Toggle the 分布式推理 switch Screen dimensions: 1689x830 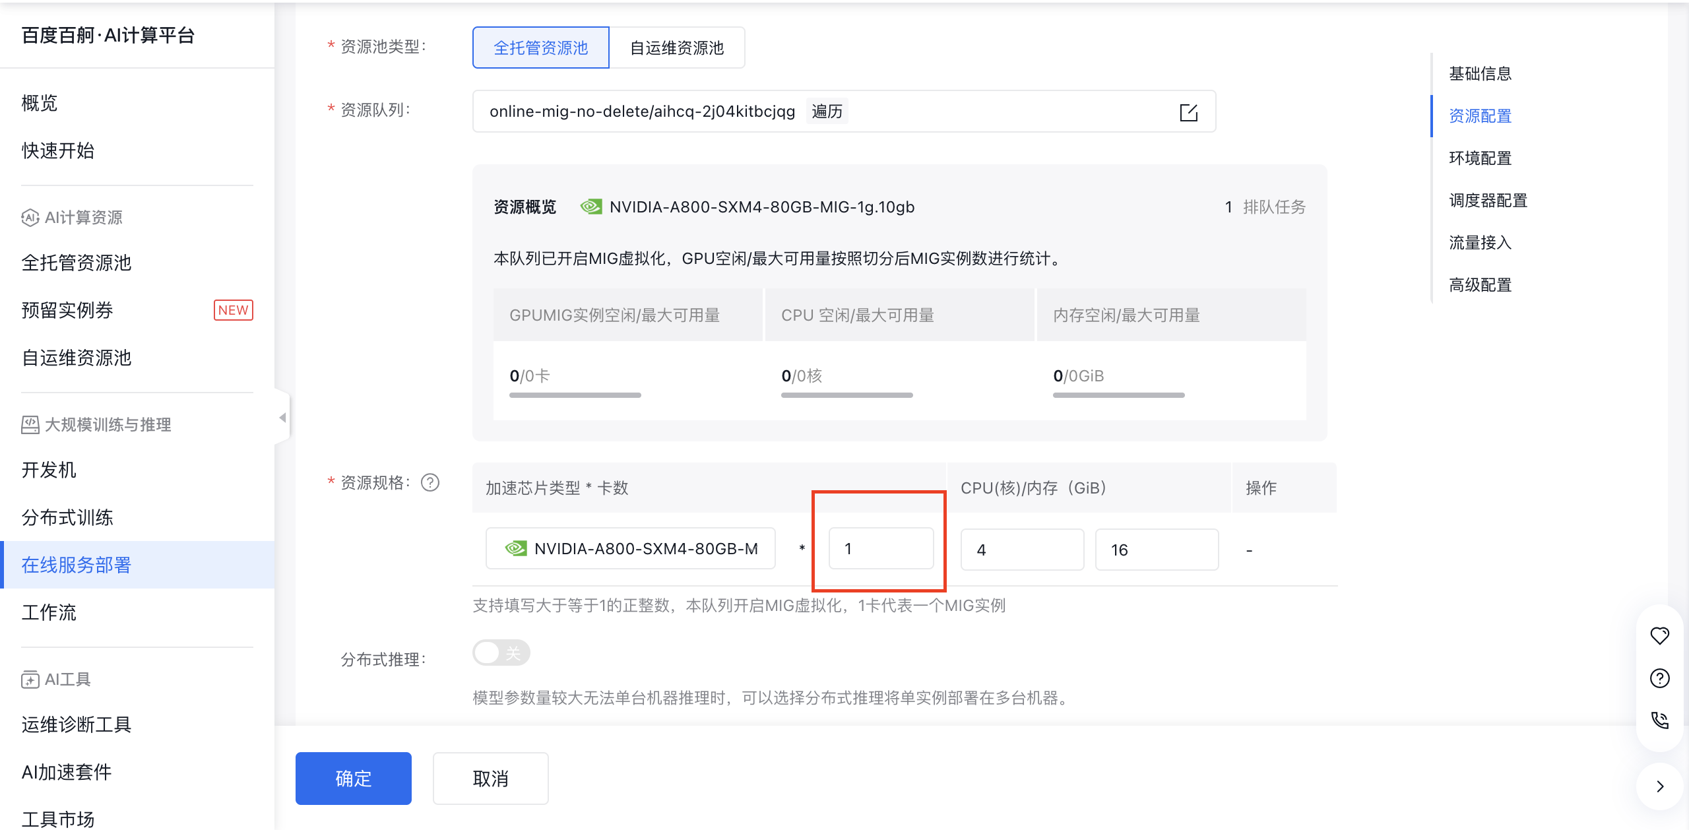[501, 653]
